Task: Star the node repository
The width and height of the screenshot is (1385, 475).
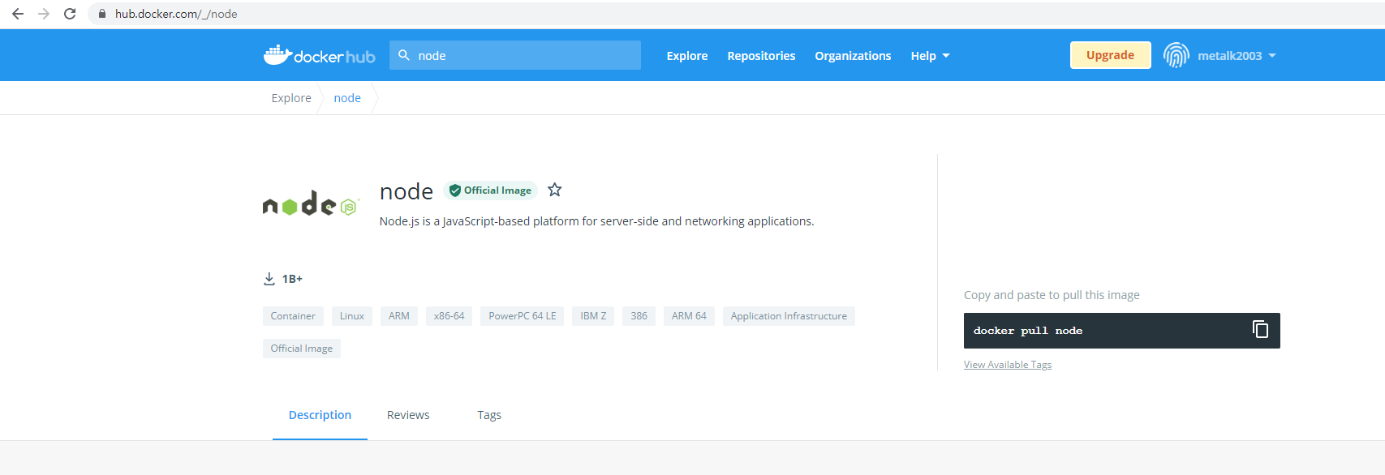Action: (x=555, y=190)
